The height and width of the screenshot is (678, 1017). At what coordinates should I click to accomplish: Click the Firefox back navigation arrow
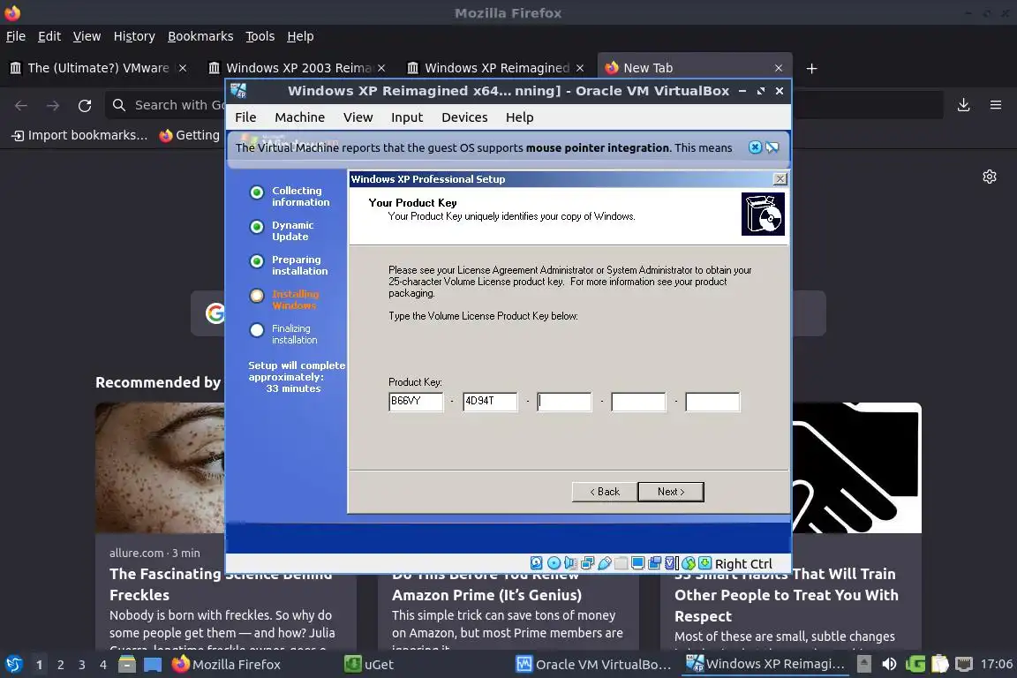21,105
